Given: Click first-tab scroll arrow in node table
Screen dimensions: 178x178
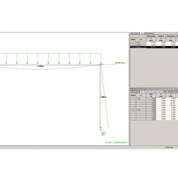Looking at the screenshot, I should point(131,33).
